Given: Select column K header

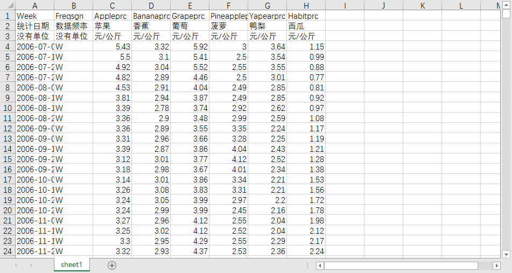Looking at the screenshot, I should coord(423,5).
